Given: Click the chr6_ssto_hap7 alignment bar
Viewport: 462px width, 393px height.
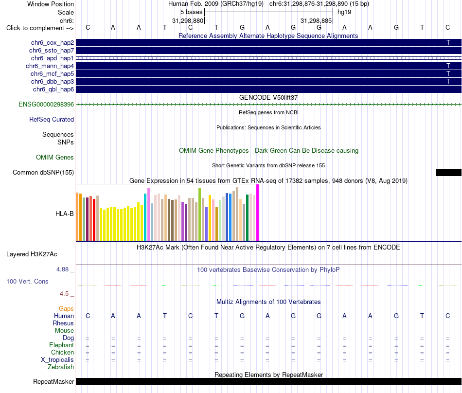Looking at the screenshot, I should click(268, 51).
